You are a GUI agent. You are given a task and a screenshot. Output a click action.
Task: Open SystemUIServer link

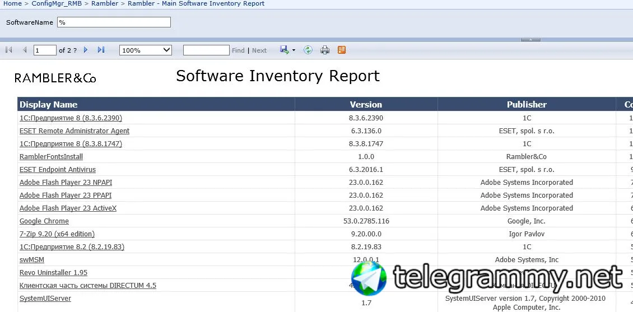pos(45,299)
